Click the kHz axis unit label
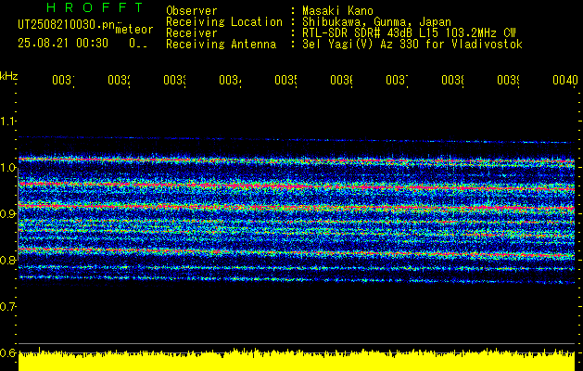Image resolution: width=583 pixels, height=371 pixels. pos(9,76)
